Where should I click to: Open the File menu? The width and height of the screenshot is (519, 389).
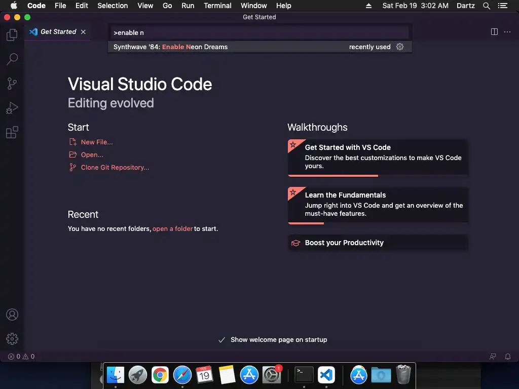pos(60,6)
